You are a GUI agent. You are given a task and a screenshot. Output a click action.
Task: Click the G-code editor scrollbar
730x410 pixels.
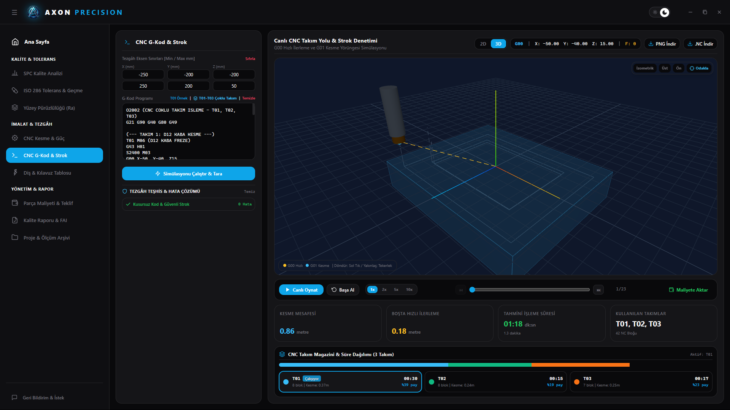pyautogui.click(x=254, y=110)
